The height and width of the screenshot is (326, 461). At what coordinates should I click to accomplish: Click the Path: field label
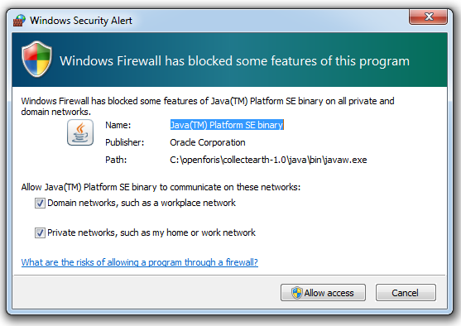point(116,160)
